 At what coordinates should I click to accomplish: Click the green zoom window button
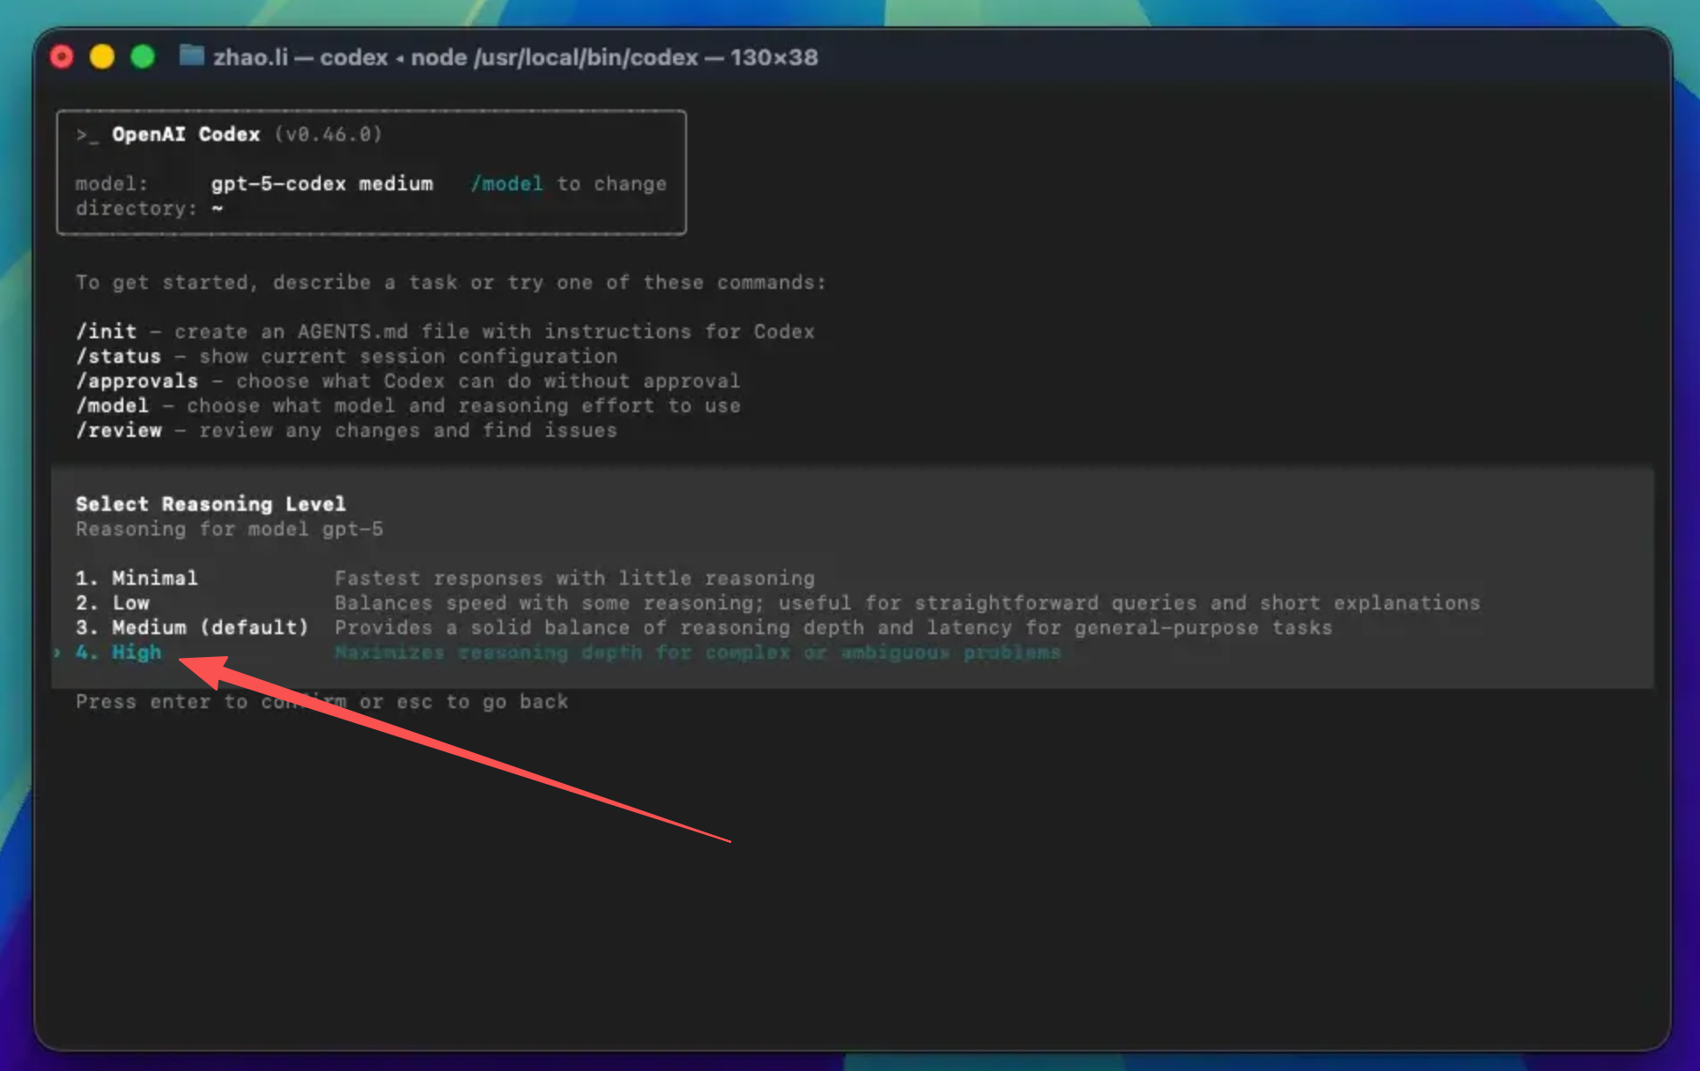pos(143,57)
